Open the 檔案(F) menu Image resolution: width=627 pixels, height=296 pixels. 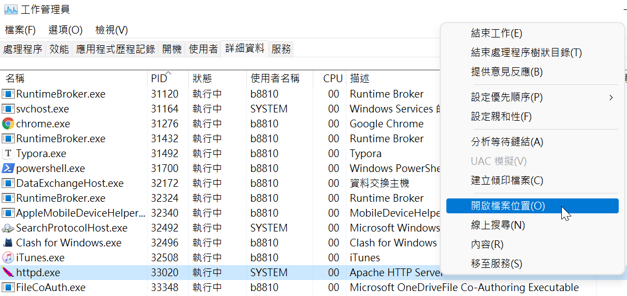coord(20,30)
